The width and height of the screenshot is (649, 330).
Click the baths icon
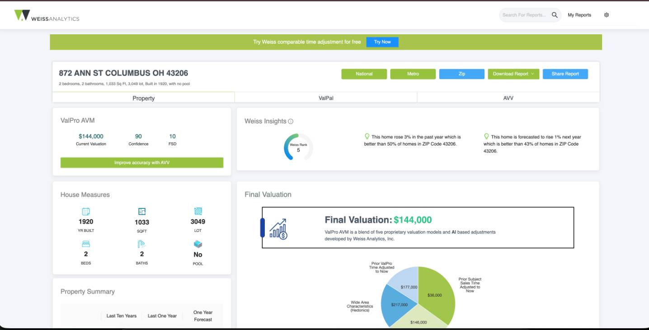(x=142, y=244)
